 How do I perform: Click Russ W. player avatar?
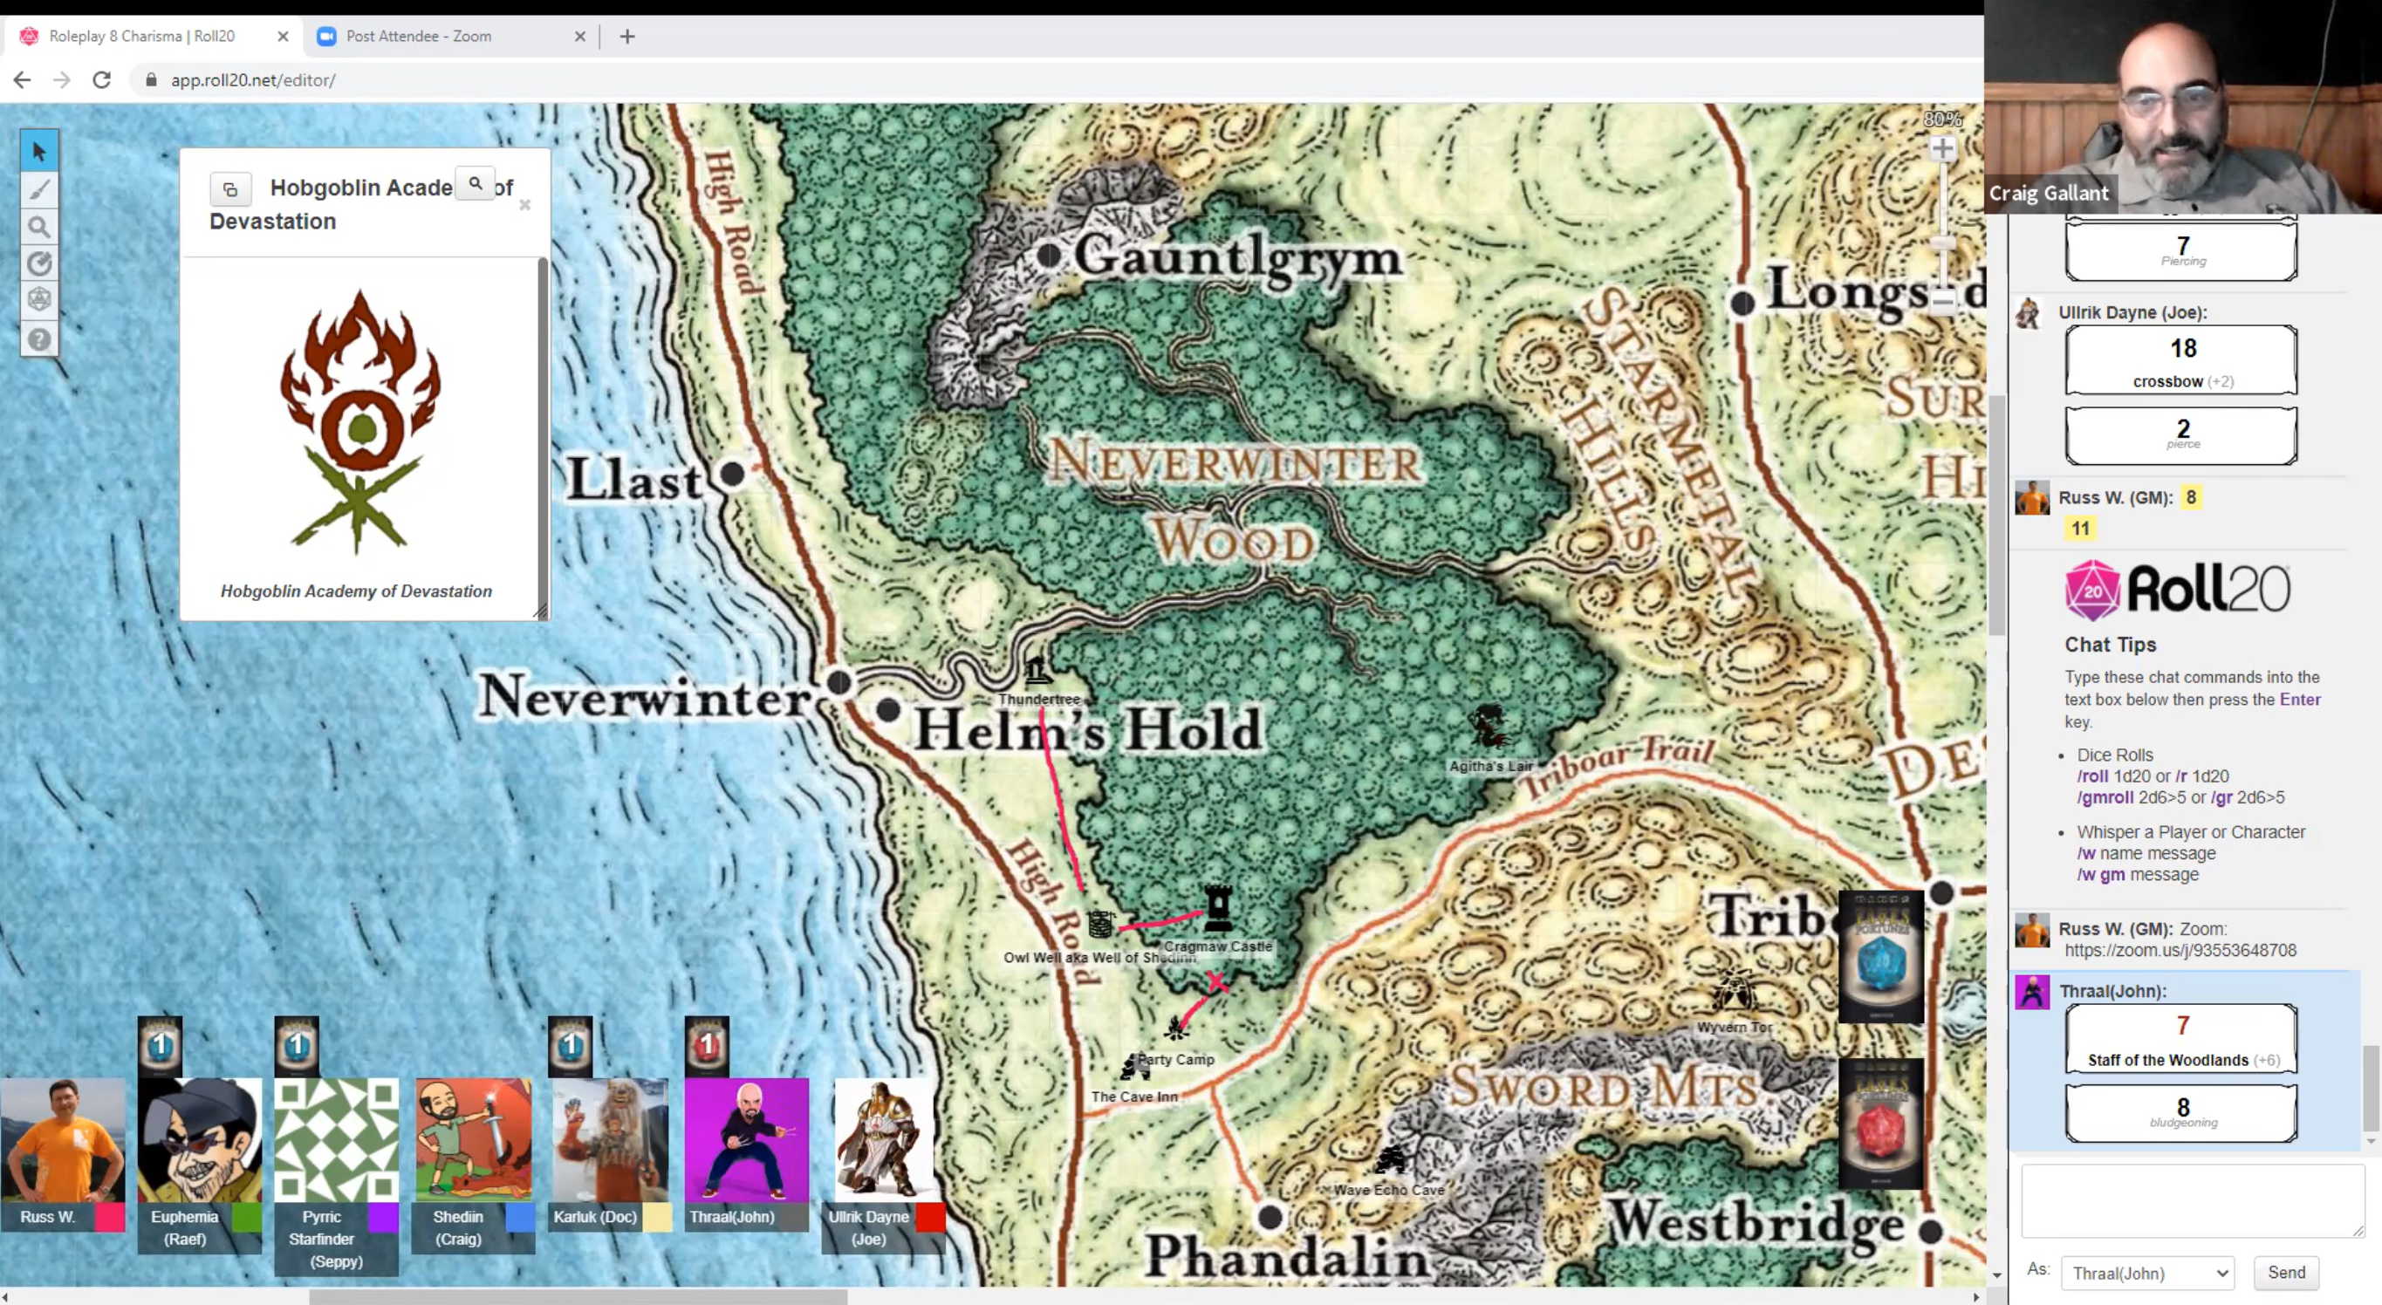[x=63, y=1139]
